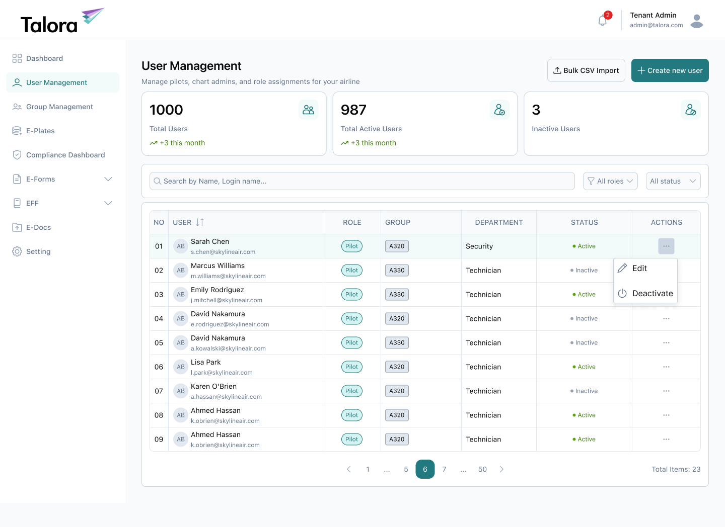Click the Inactive Users card icon
This screenshot has width=725, height=527.
point(691,110)
